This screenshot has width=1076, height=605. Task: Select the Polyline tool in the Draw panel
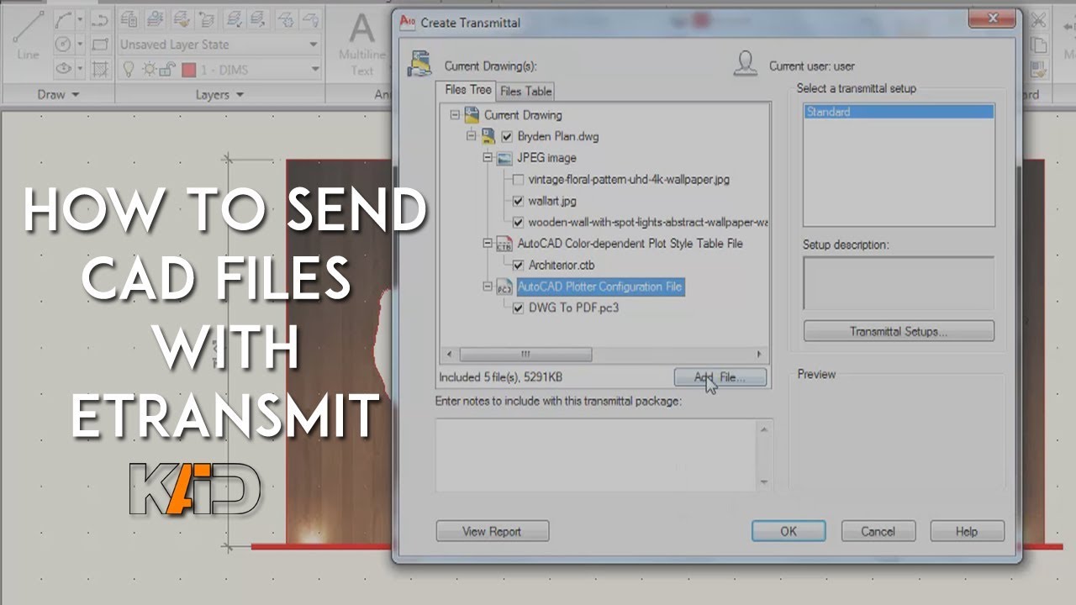click(x=100, y=18)
